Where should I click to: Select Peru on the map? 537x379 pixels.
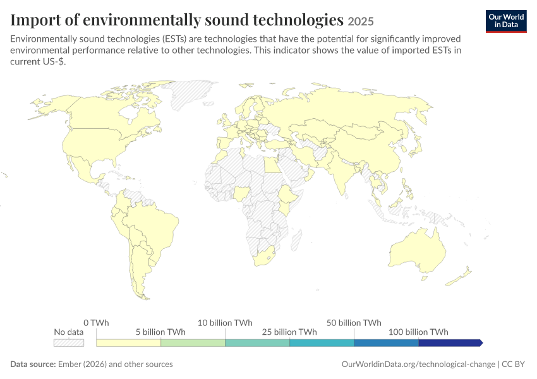pos(119,222)
